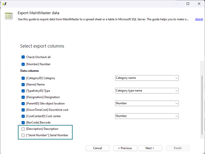Click the 'Data columns' section label
Image resolution: width=205 pixels, height=154 pixels.
coord(30,71)
